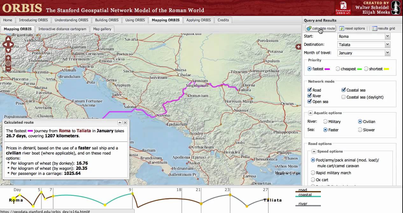Image resolution: width=403 pixels, height=213 pixels.
Task: Enable Coastal sea (daylight)
Action: [343, 97]
